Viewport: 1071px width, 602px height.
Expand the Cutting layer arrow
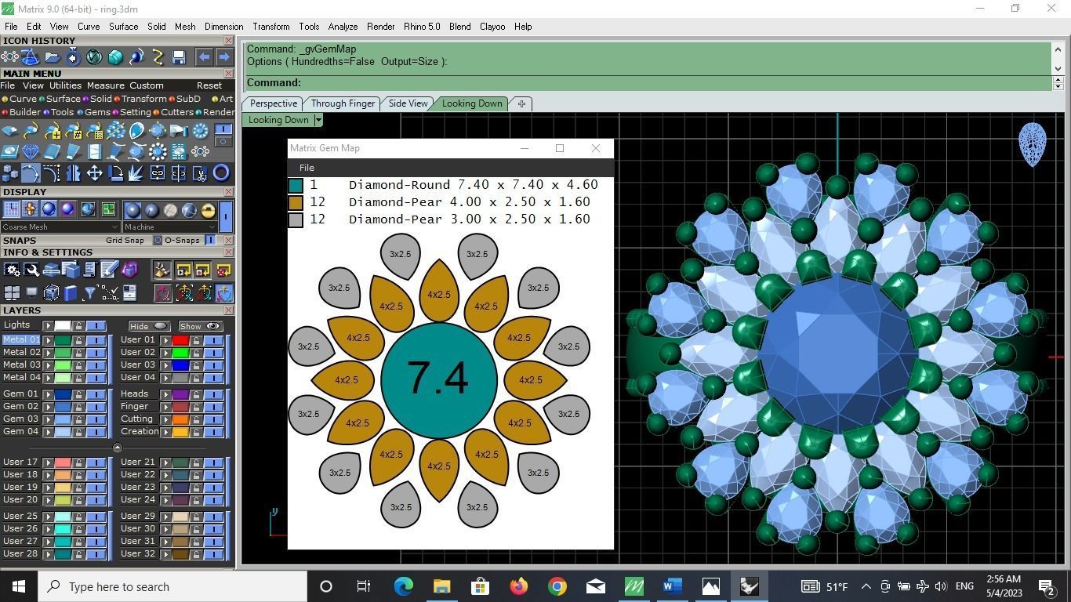(x=166, y=419)
